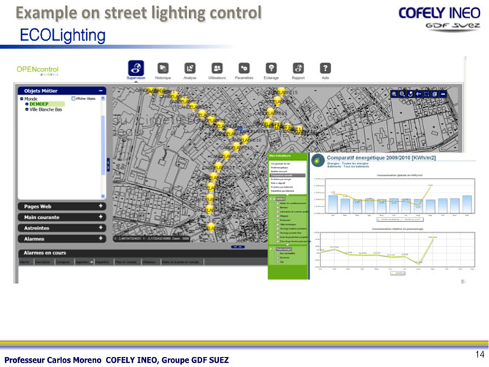
Task: Click the upper bar chart legend
Action: point(400,220)
